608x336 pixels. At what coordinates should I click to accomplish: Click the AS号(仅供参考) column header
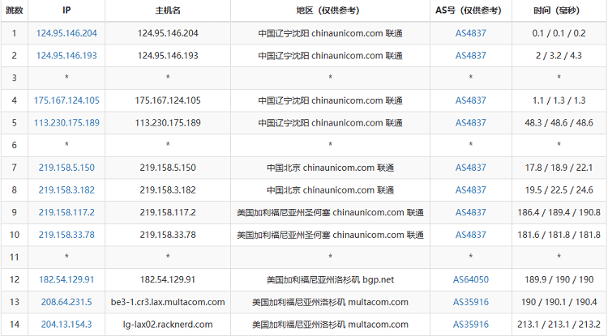click(471, 11)
